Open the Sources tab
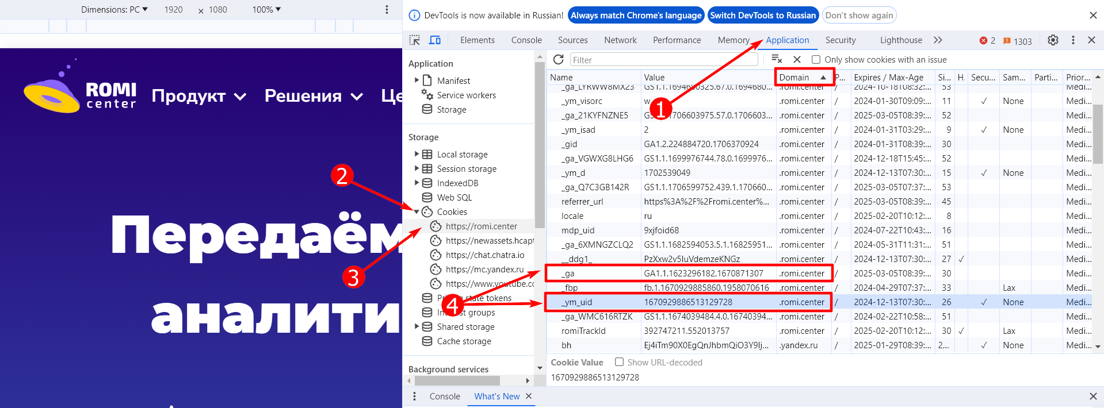 coord(573,40)
